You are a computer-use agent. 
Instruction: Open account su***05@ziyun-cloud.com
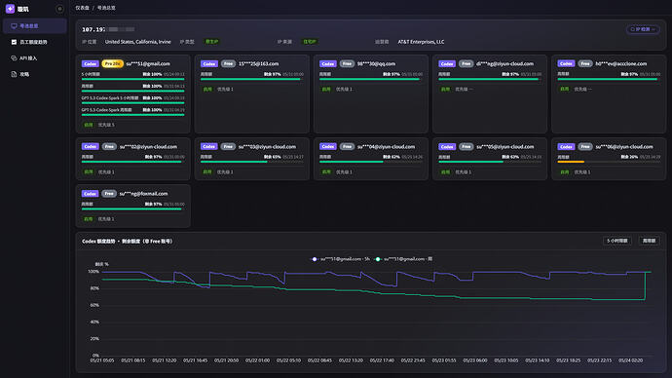pyautogui.click(x=504, y=146)
